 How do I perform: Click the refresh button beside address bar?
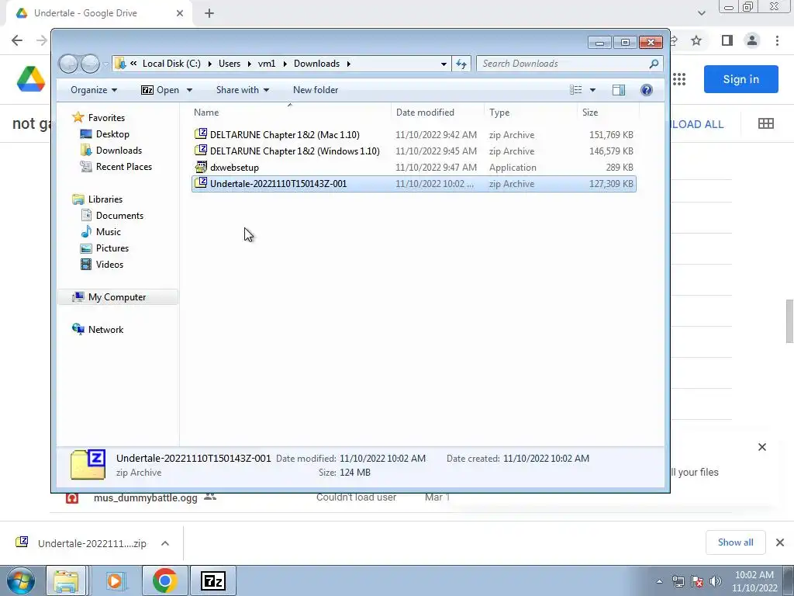[461, 64]
